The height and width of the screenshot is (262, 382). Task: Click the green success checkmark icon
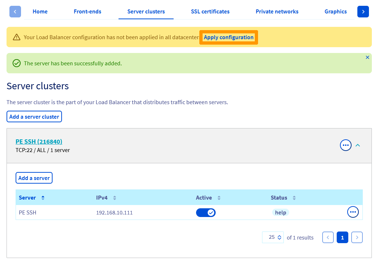click(x=16, y=63)
